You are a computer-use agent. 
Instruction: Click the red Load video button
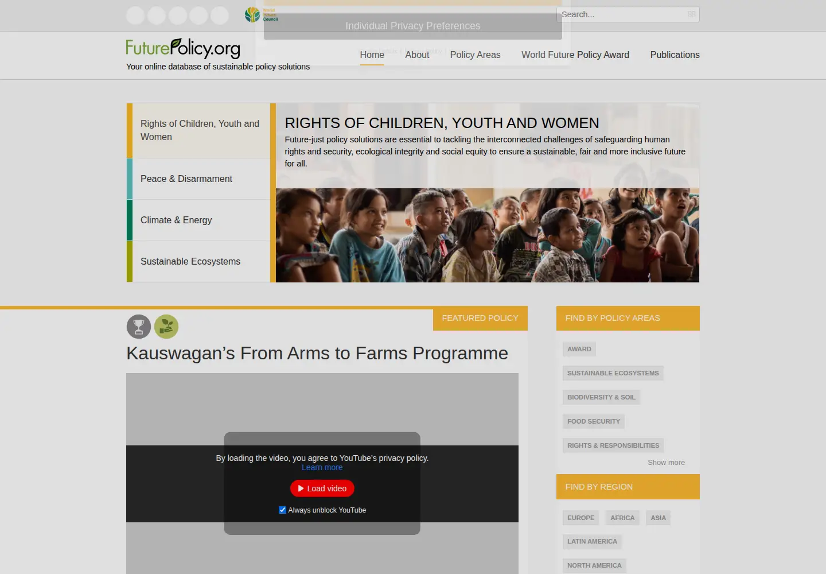click(x=322, y=488)
